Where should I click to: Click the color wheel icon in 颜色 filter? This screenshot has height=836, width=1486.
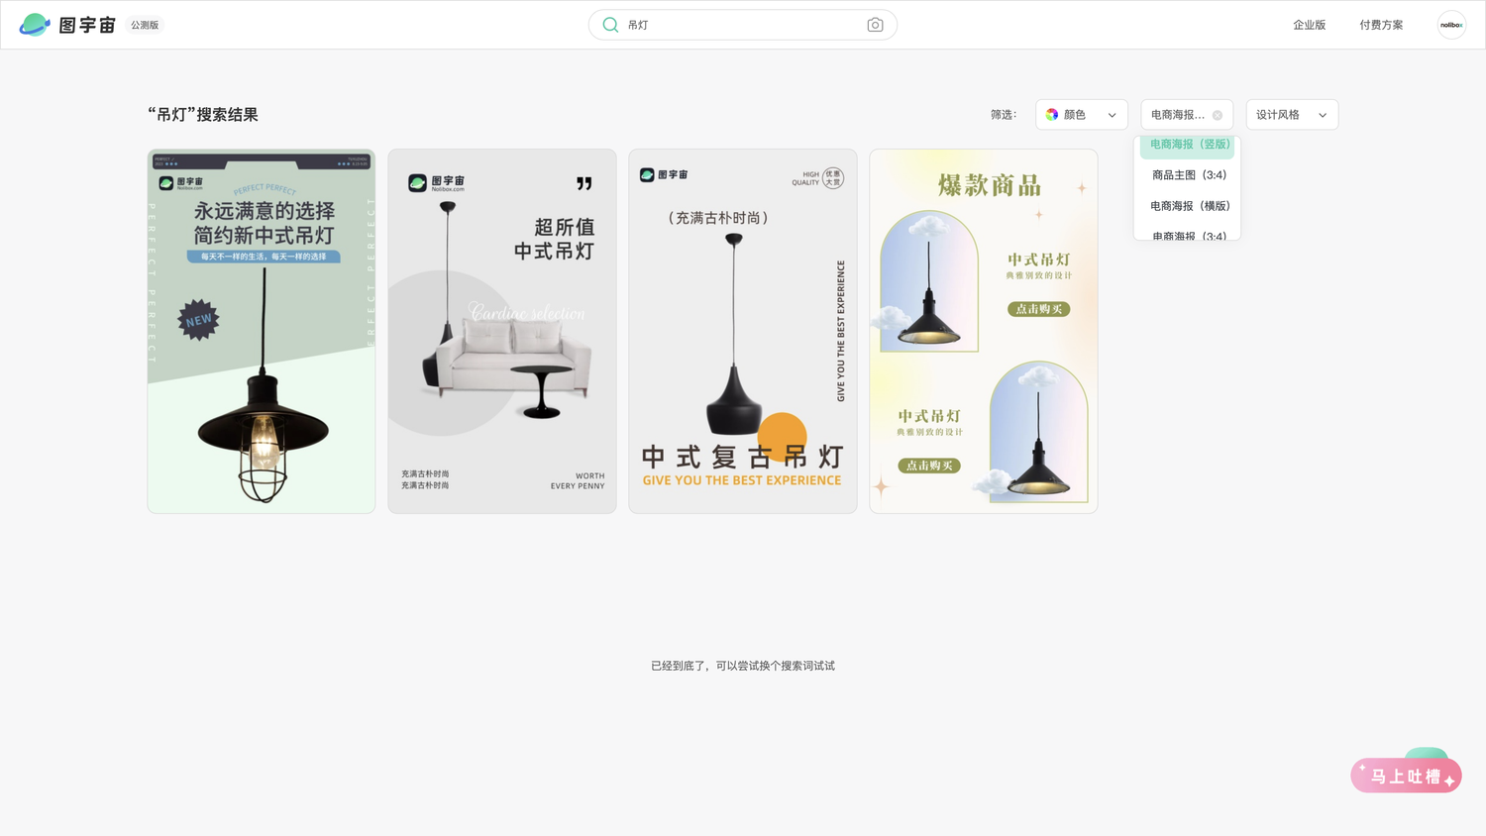tap(1052, 115)
